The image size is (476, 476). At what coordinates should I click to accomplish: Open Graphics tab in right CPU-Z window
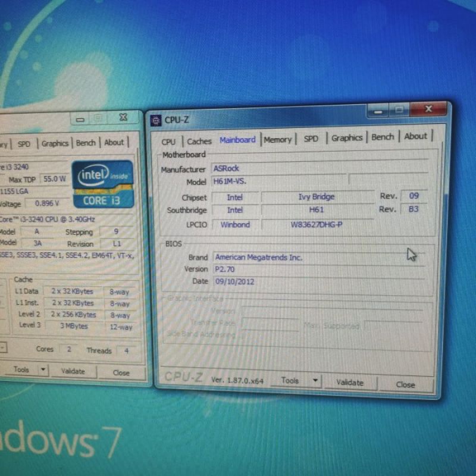(347, 138)
